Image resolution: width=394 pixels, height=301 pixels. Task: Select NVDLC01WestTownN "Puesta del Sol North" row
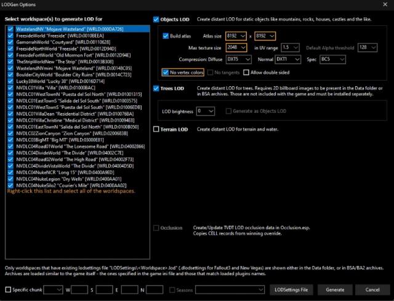79,94
